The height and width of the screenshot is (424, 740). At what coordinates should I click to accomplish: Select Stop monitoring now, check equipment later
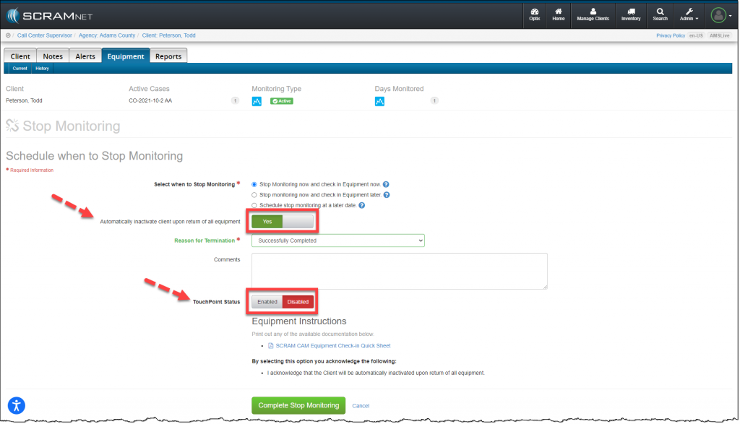pyautogui.click(x=254, y=194)
